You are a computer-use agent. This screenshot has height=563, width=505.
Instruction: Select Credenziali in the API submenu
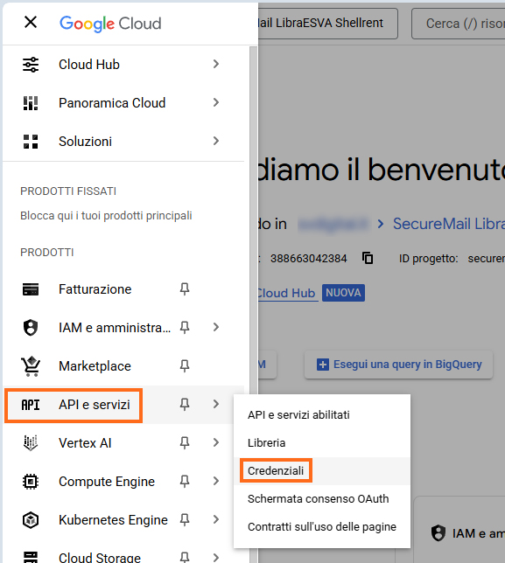322,470
